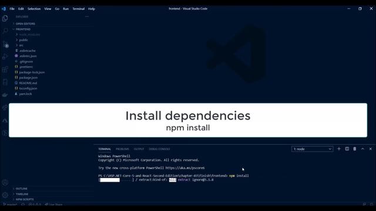The width and height of the screenshot is (376, 211).
Task: Open the Go menu
Action: [57, 9]
